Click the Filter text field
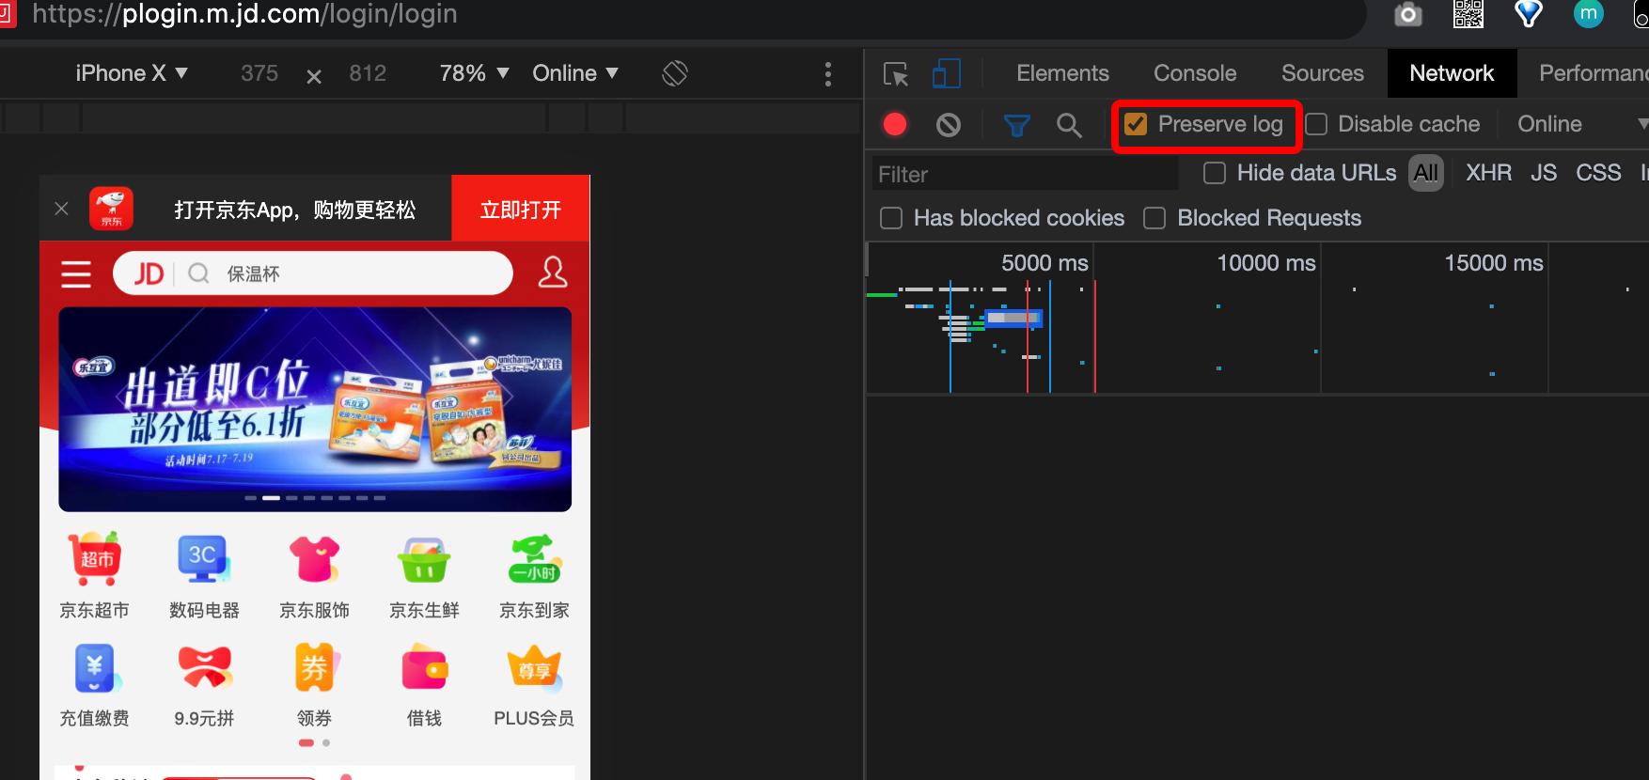 click(1025, 174)
